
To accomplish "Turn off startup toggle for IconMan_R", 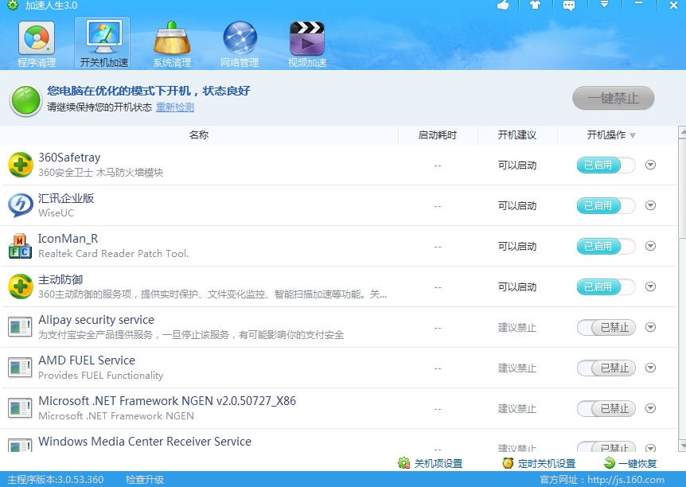I will pyautogui.click(x=606, y=247).
